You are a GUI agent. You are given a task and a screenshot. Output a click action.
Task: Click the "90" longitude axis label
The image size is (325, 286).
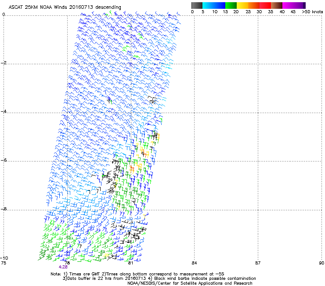coord(321,263)
